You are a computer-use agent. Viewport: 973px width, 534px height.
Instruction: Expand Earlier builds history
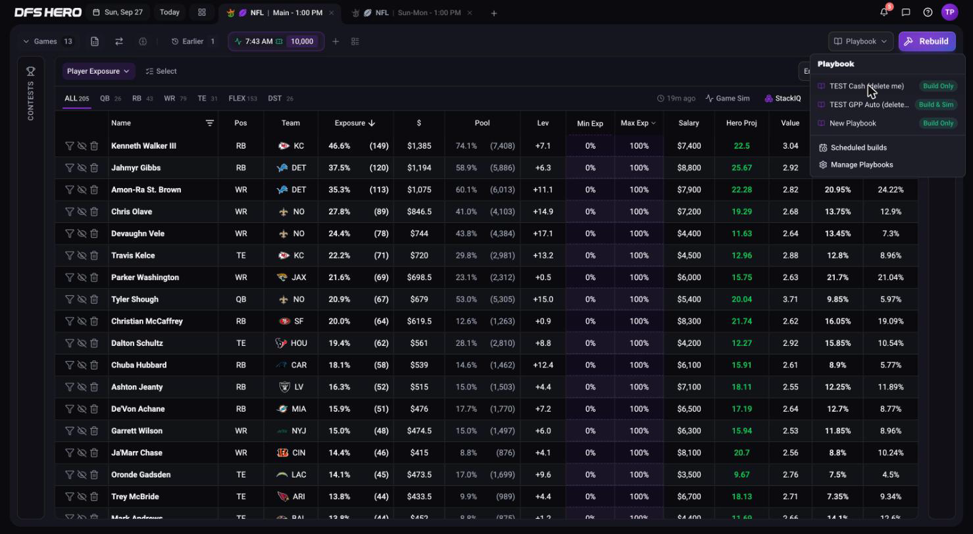193,41
